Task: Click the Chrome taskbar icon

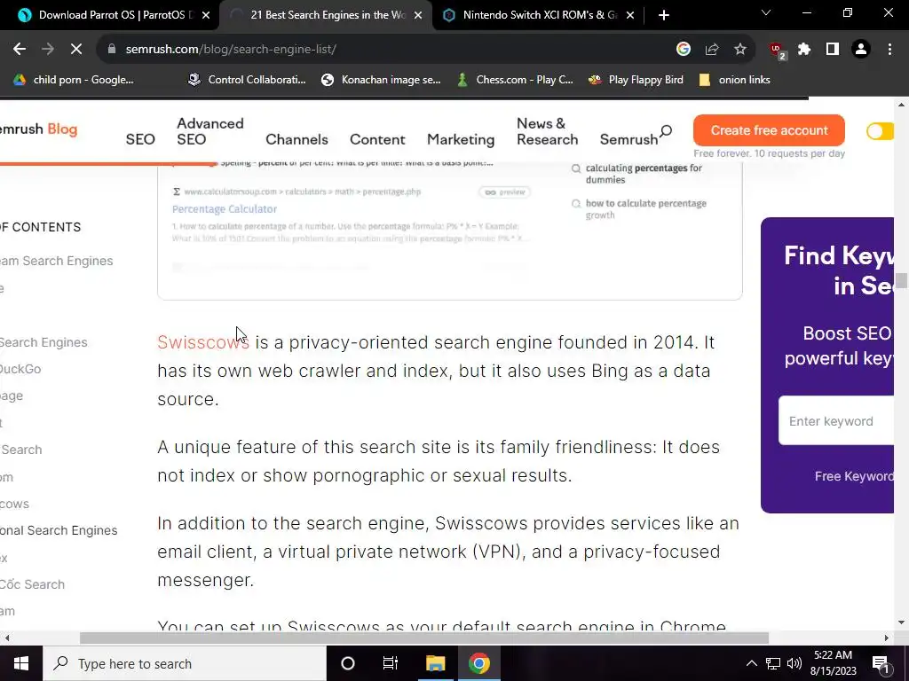Action: click(478, 663)
